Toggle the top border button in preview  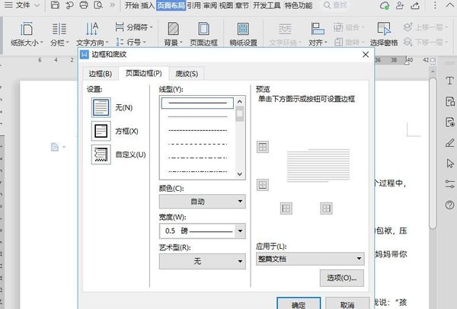click(263, 146)
